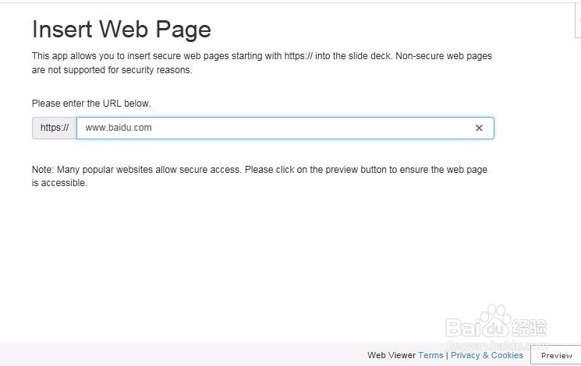Click the app description paragraph under heading
Image resolution: width=581 pixels, height=366 pixels.
point(261,63)
